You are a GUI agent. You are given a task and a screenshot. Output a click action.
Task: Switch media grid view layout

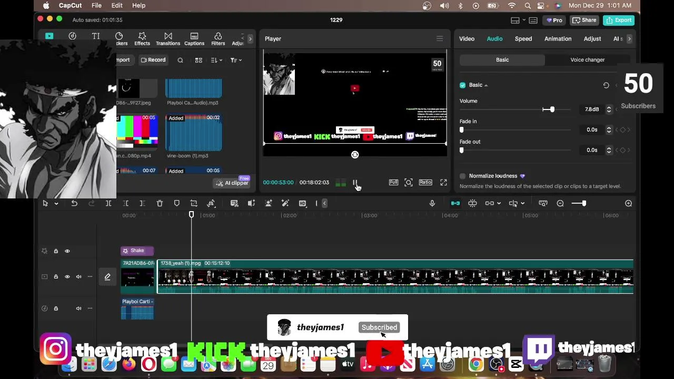[x=199, y=60]
